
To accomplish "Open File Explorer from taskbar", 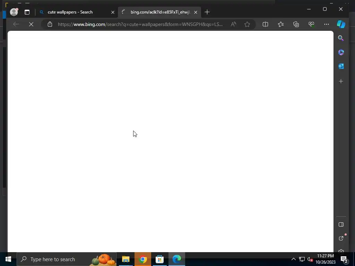I will (125, 259).
